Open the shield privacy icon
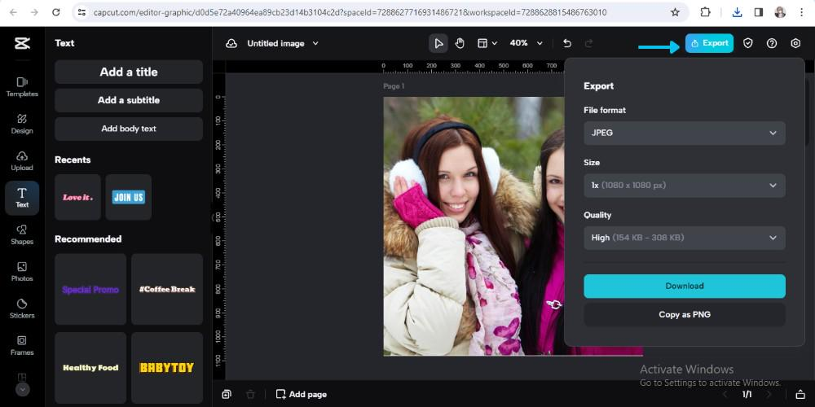This screenshot has width=815, height=407. pos(747,44)
